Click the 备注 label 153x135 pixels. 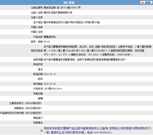(x=40, y=69)
